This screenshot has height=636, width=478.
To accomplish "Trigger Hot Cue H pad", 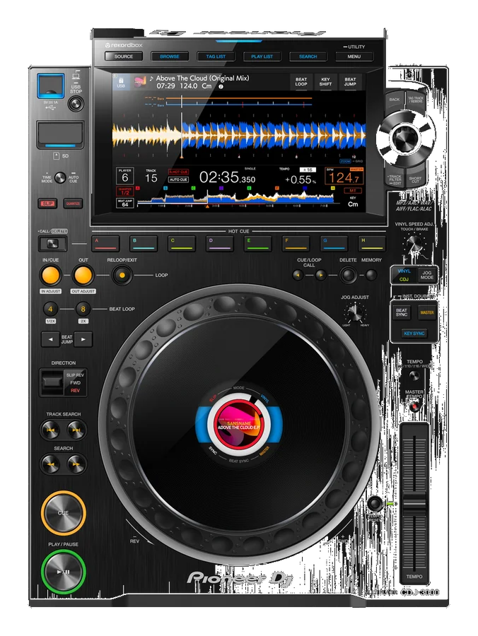I will tap(372, 243).
